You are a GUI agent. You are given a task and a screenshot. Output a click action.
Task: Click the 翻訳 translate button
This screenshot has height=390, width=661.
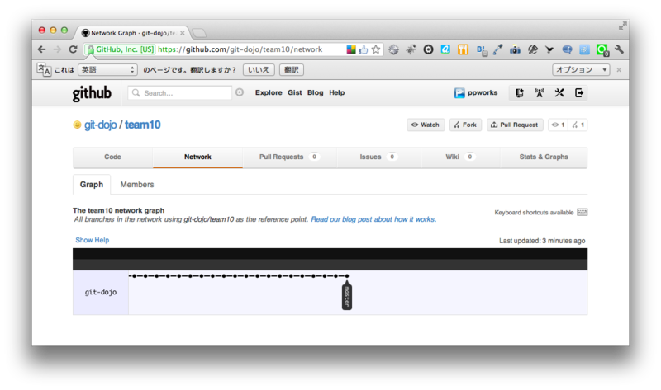(292, 70)
